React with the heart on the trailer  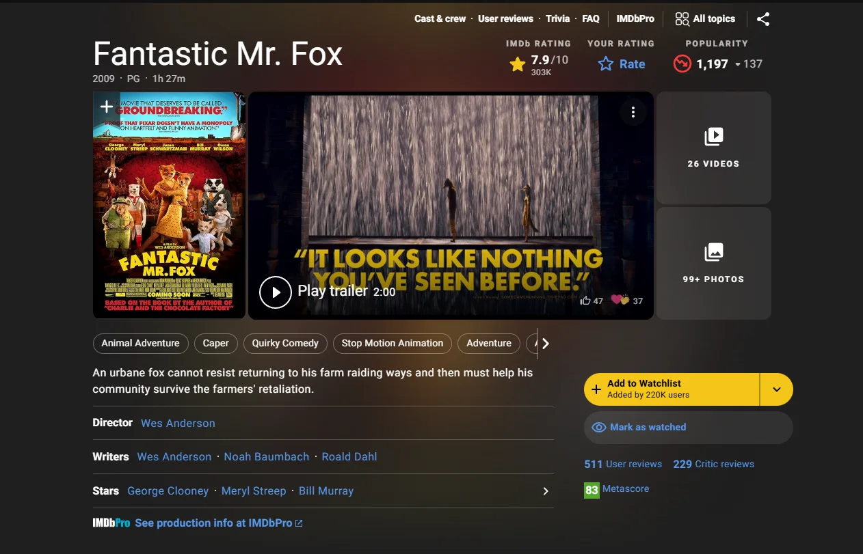[x=618, y=299]
